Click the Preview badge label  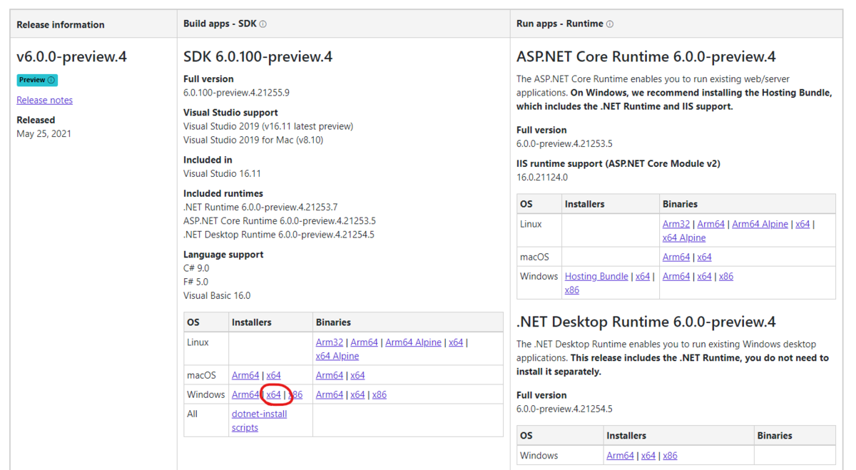[x=37, y=80]
